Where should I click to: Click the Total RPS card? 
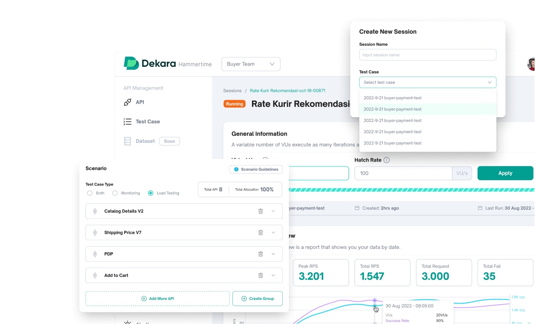[x=382, y=272]
